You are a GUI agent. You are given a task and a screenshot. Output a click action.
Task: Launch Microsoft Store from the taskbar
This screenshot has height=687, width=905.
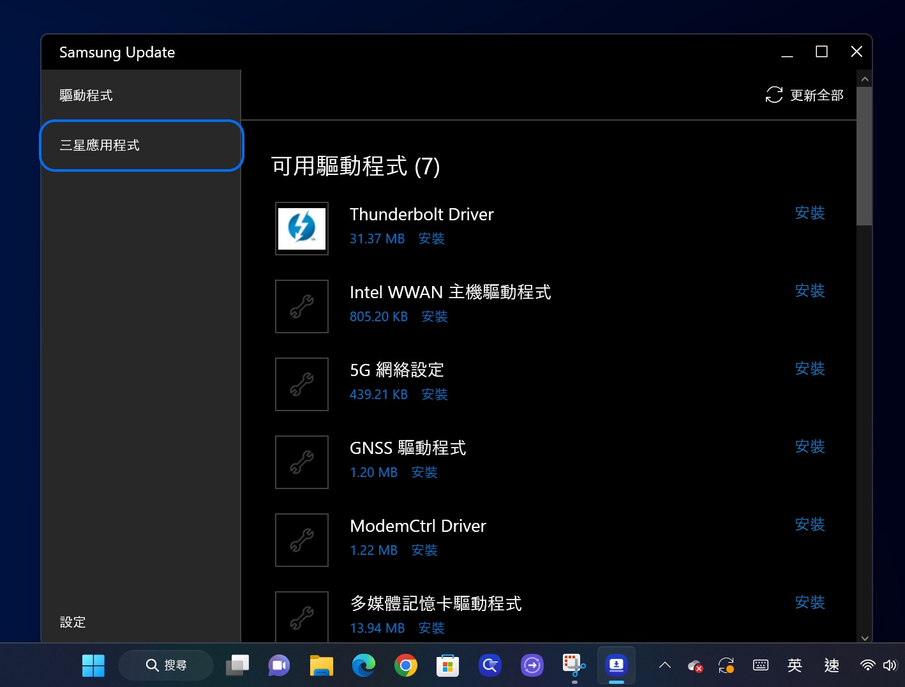tap(447, 665)
